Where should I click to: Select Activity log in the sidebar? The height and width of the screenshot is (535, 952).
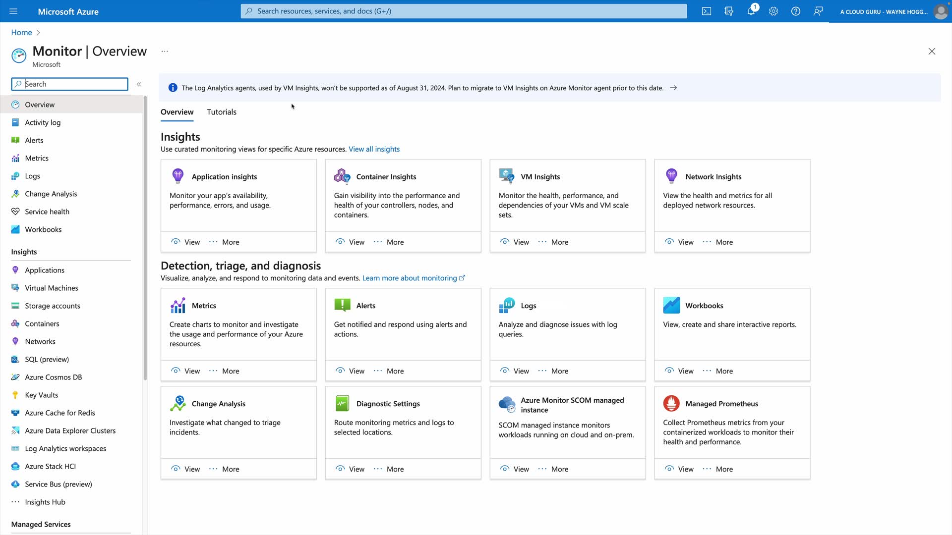point(43,122)
